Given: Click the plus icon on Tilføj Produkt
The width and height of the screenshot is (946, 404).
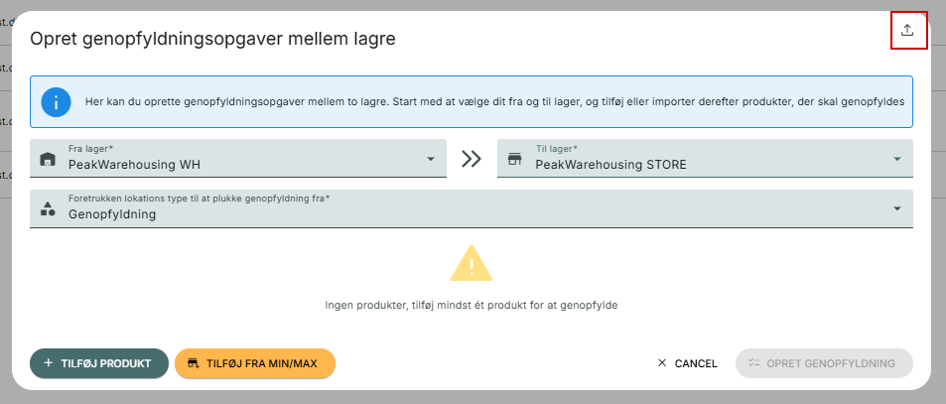Looking at the screenshot, I should pos(49,363).
